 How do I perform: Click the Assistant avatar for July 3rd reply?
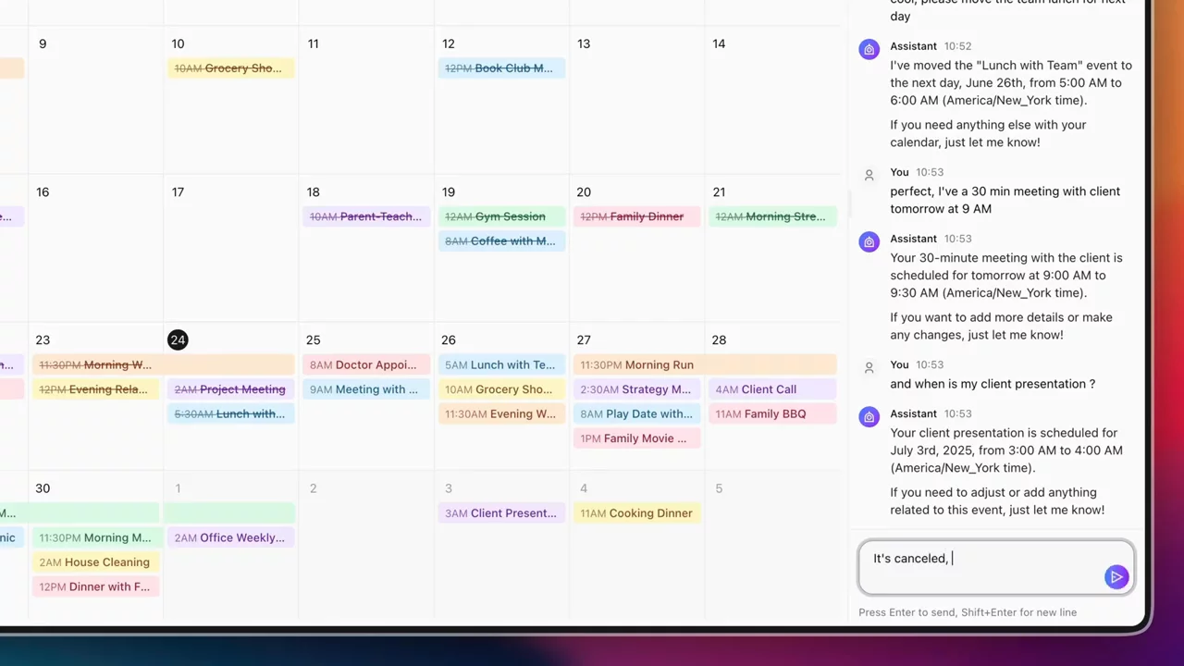[x=869, y=417]
